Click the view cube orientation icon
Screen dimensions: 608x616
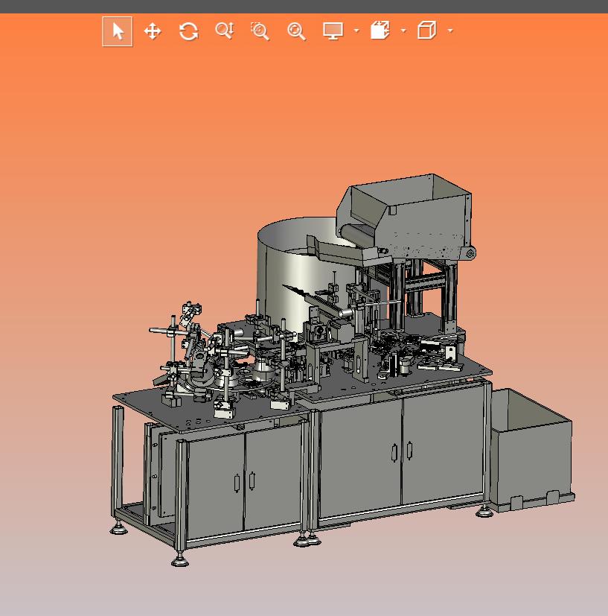click(x=426, y=31)
